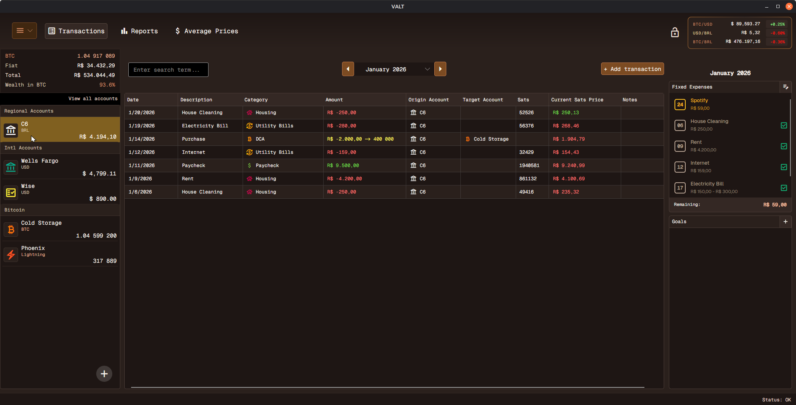The height and width of the screenshot is (405, 796).
Task: Expand the hamburger main menu dropdown
Action: (x=24, y=31)
